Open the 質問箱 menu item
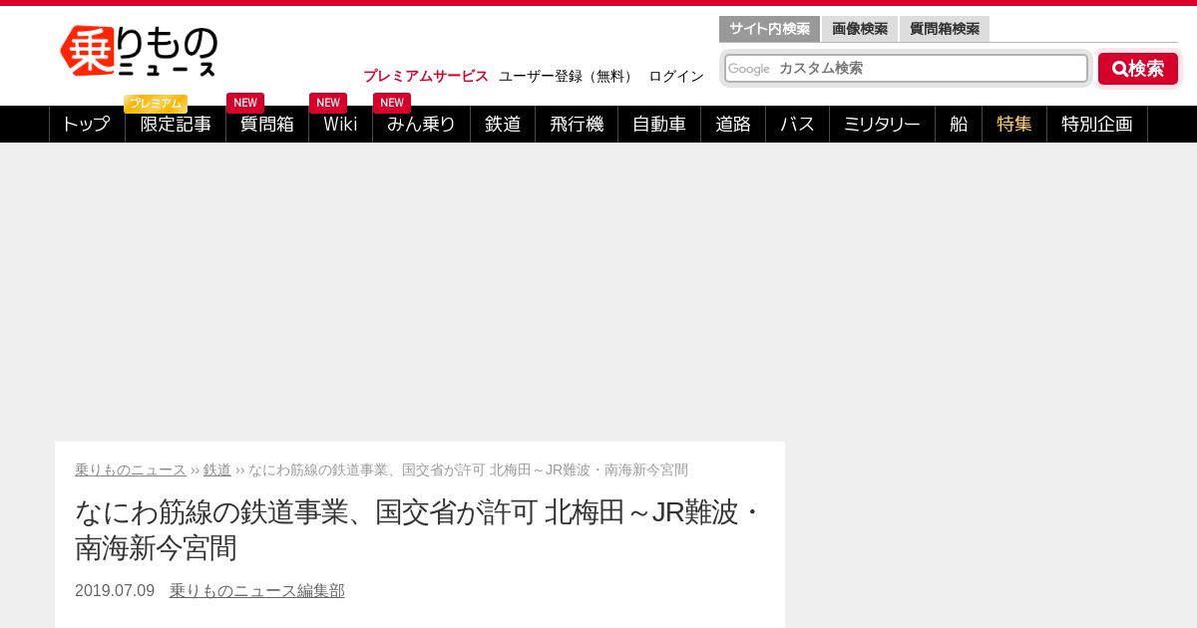The width and height of the screenshot is (1197, 628). pyautogui.click(x=267, y=124)
